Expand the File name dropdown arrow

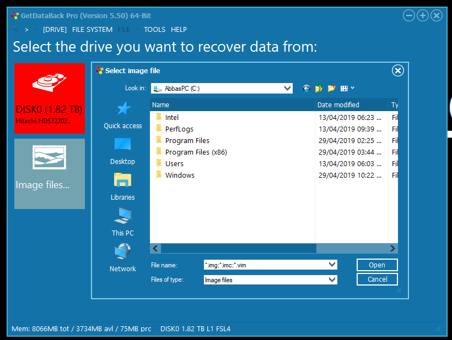(x=332, y=265)
